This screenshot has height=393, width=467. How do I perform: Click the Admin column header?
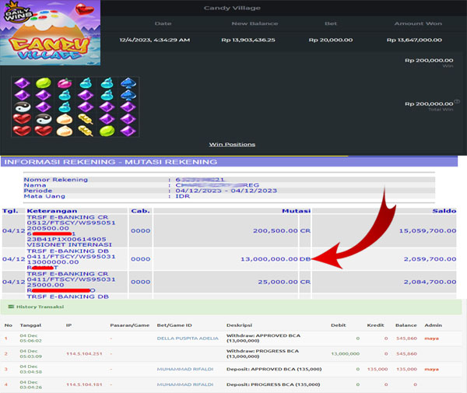[x=433, y=325]
